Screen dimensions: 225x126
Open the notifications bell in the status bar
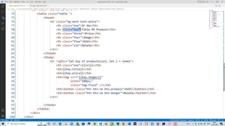click(223, 120)
